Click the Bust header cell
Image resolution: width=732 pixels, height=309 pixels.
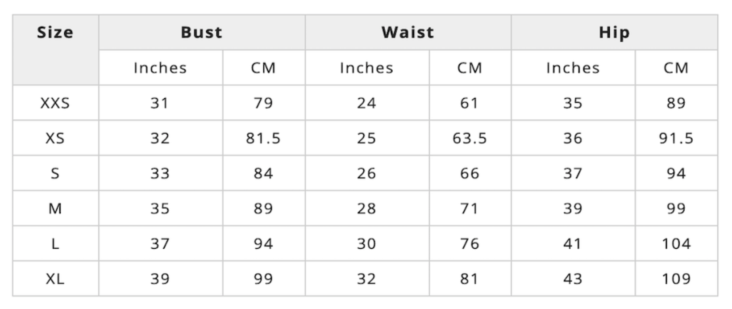[x=201, y=33]
